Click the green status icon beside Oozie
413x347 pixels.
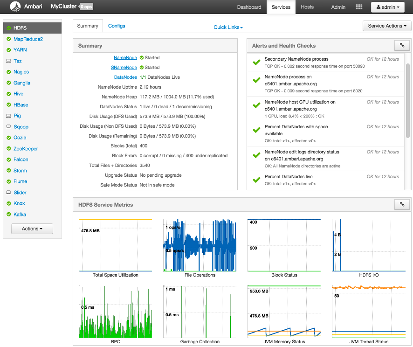(x=9, y=138)
